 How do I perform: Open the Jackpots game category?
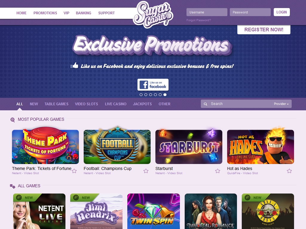click(x=142, y=104)
